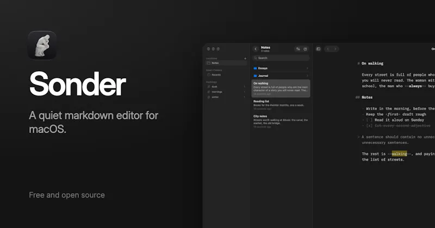
Task: Open the 'City notes' note
Action: click(x=281, y=122)
